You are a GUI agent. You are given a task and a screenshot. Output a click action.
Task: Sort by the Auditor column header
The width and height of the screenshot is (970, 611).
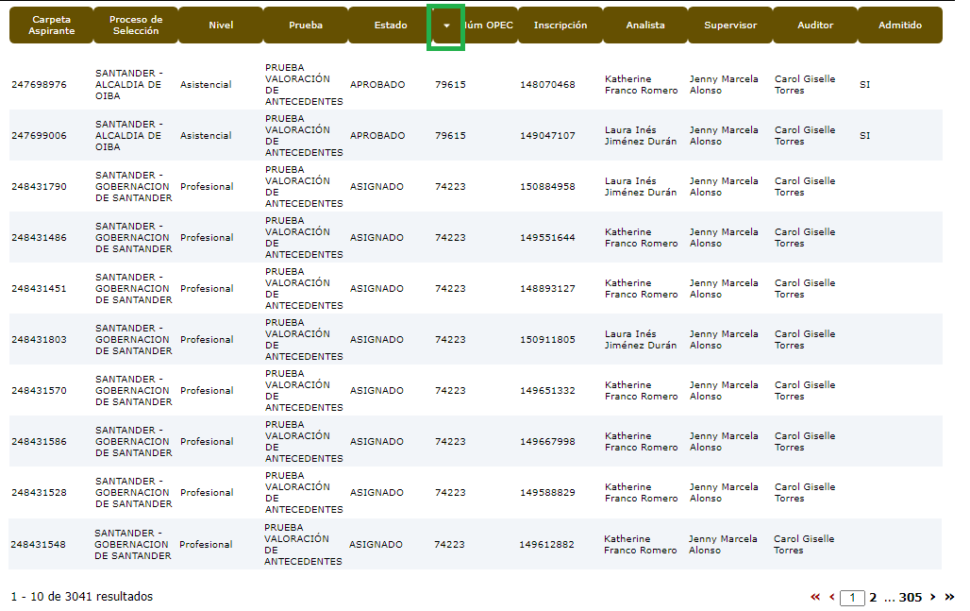[815, 25]
